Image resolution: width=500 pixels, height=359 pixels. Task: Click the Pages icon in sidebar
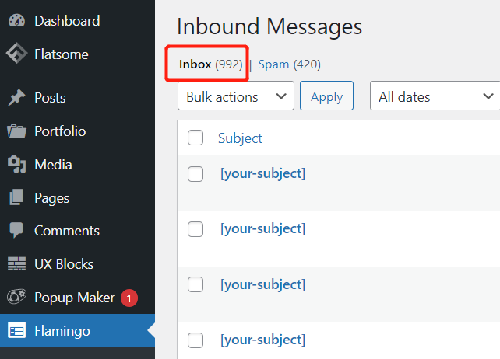(x=16, y=198)
